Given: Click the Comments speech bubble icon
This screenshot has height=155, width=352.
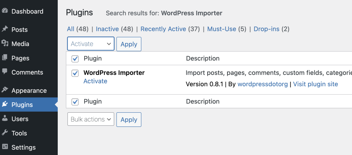Looking at the screenshot, I should [5, 71].
